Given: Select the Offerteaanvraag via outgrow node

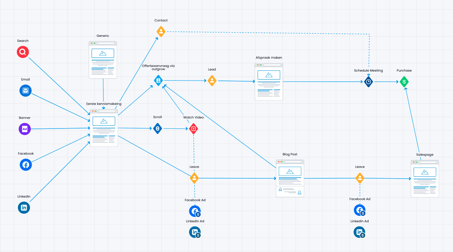Looking at the screenshot, I should click(x=159, y=81).
